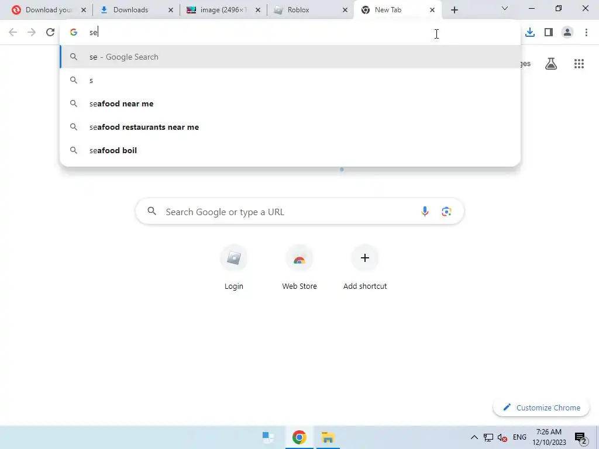
Task: Open the side panel icon
Action: (x=549, y=33)
